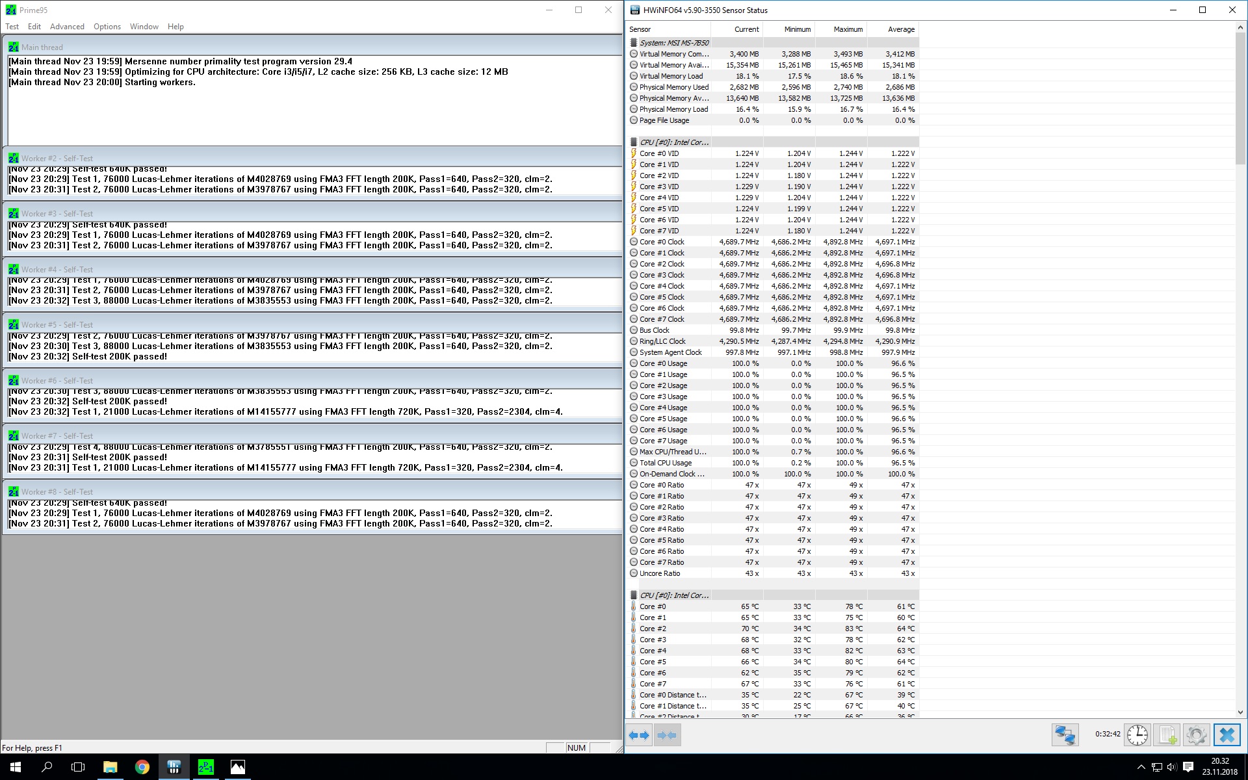The height and width of the screenshot is (780, 1248).
Task: Click the lightning icon beside Core #0 VID
Action: pos(634,153)
